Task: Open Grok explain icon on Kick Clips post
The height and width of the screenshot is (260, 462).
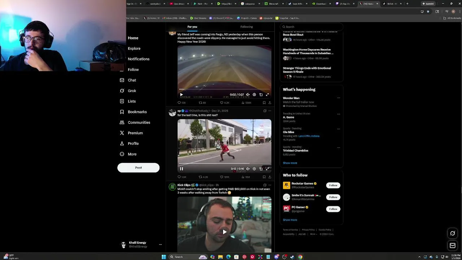Action: 265,185
